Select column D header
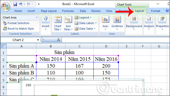Viewport: 170px width, 96px height. pyautogui.click(x=106, y=46)
